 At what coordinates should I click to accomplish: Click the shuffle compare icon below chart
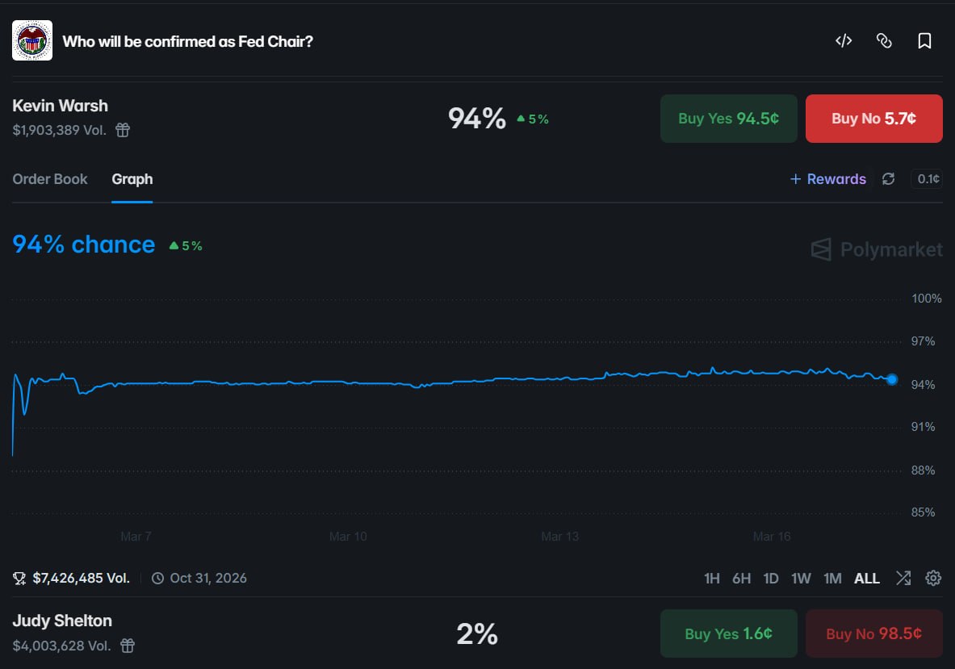click(903, 578)
